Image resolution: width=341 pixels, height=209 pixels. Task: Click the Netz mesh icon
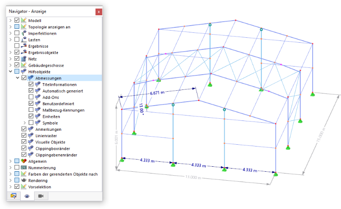click(x=24, y=58)
